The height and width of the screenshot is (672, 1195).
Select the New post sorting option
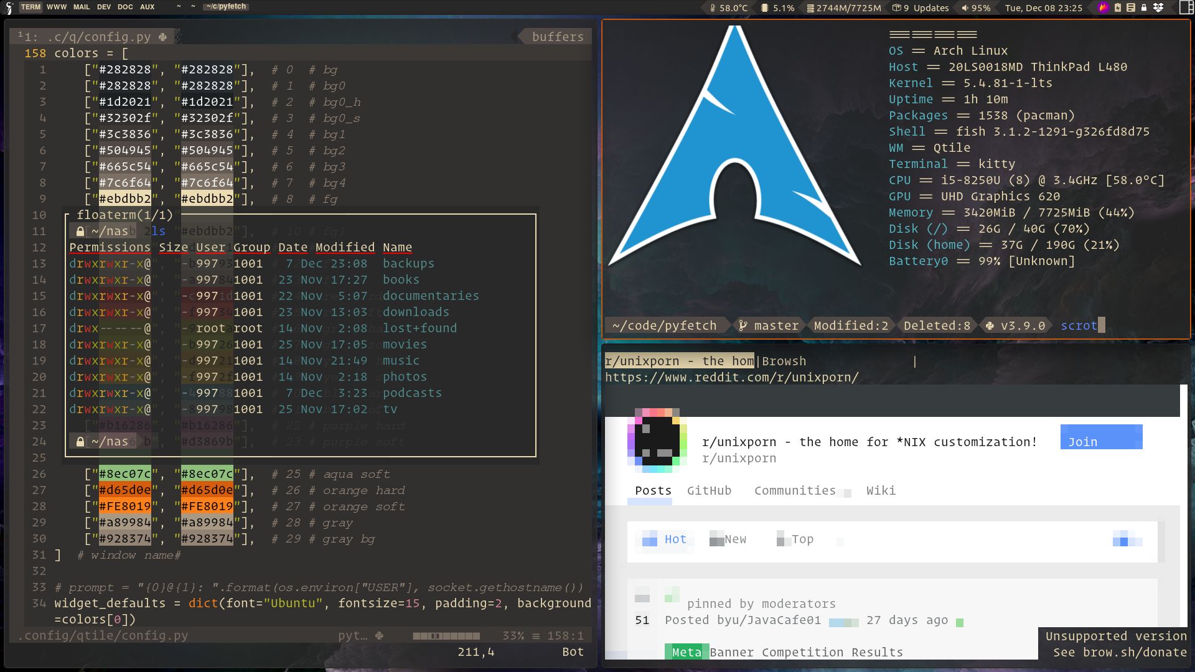pyautogui.click(x=735, y=539)
